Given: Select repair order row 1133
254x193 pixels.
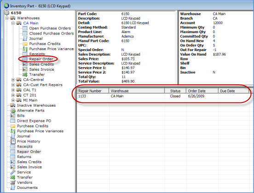Looking at the screenshot, I should click(163, 96).
